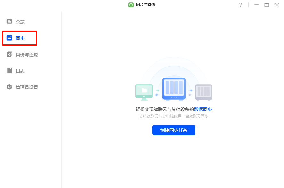Click the Sync (同步) arrows icon

[9, 38]
